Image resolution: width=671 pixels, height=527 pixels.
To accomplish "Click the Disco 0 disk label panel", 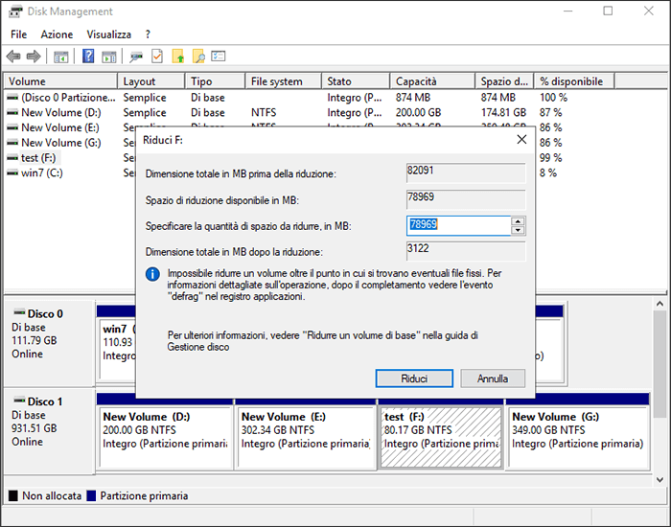I will (49, 343).
